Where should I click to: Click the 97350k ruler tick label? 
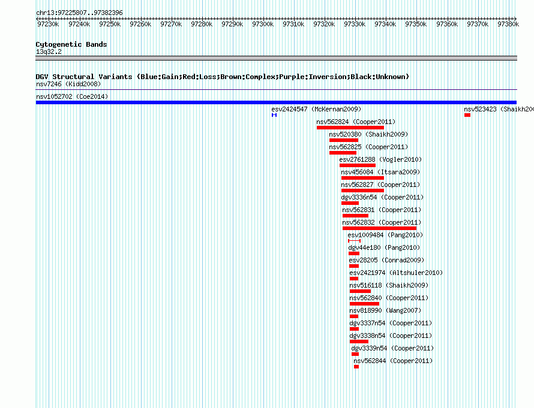[416, 24]
